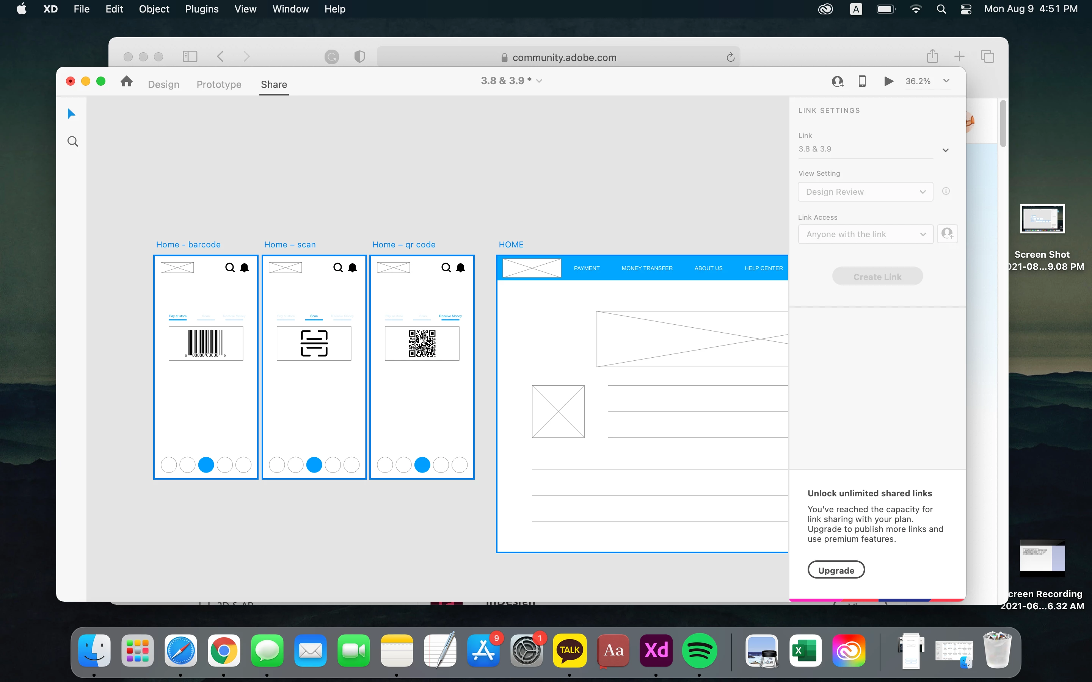Select the Home – scan artboard title

coord(290,244)
